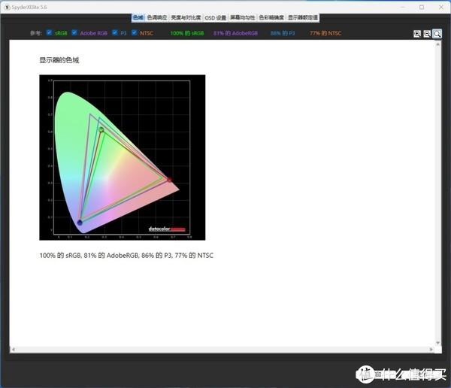
Task: Click the zoom in magnifier icon
Action: click(417, 34)
